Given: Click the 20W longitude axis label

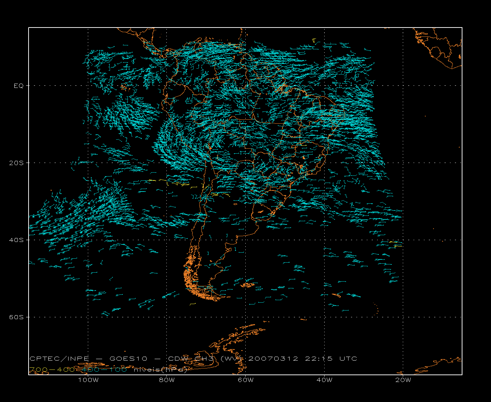Looking at the screenshot, I should pos(403,380).
